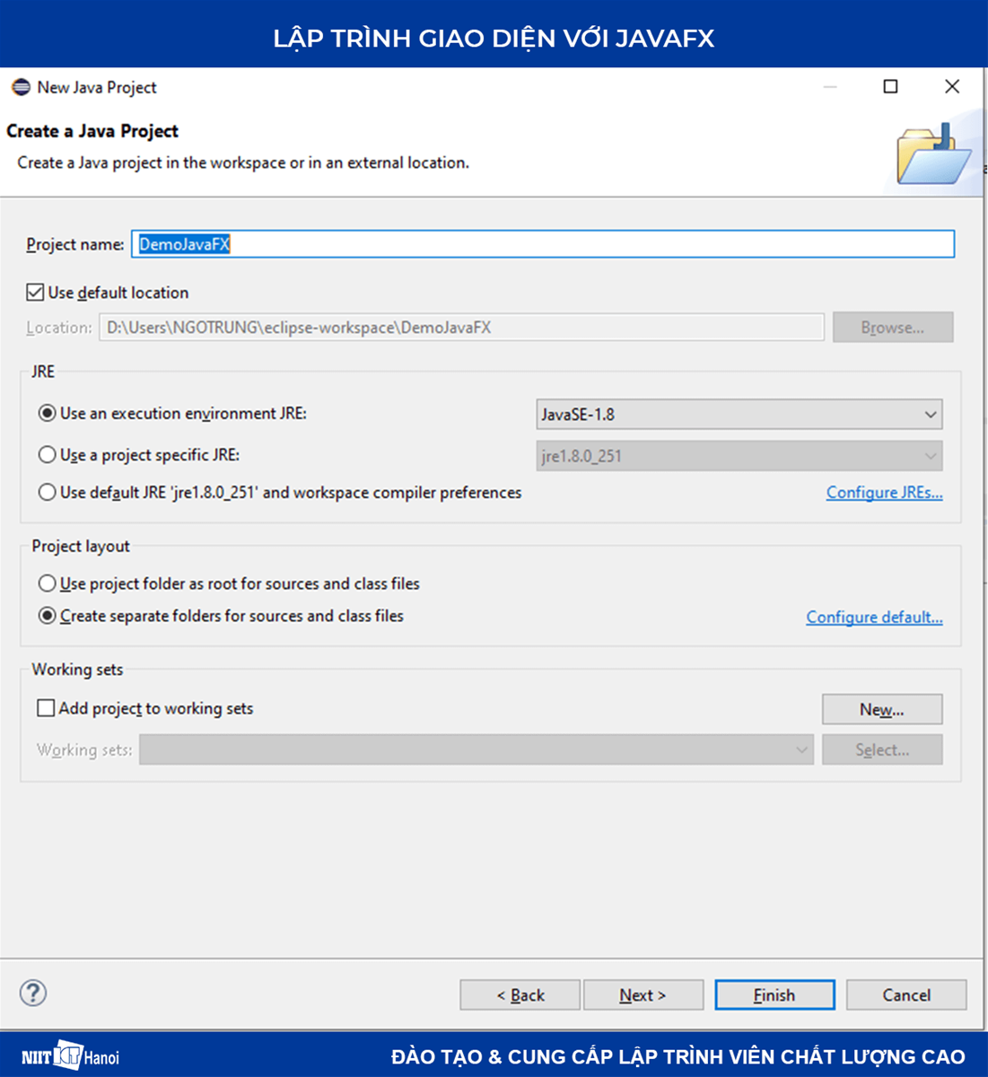
Task: Enable Add project to working sets
Action: 46,708
